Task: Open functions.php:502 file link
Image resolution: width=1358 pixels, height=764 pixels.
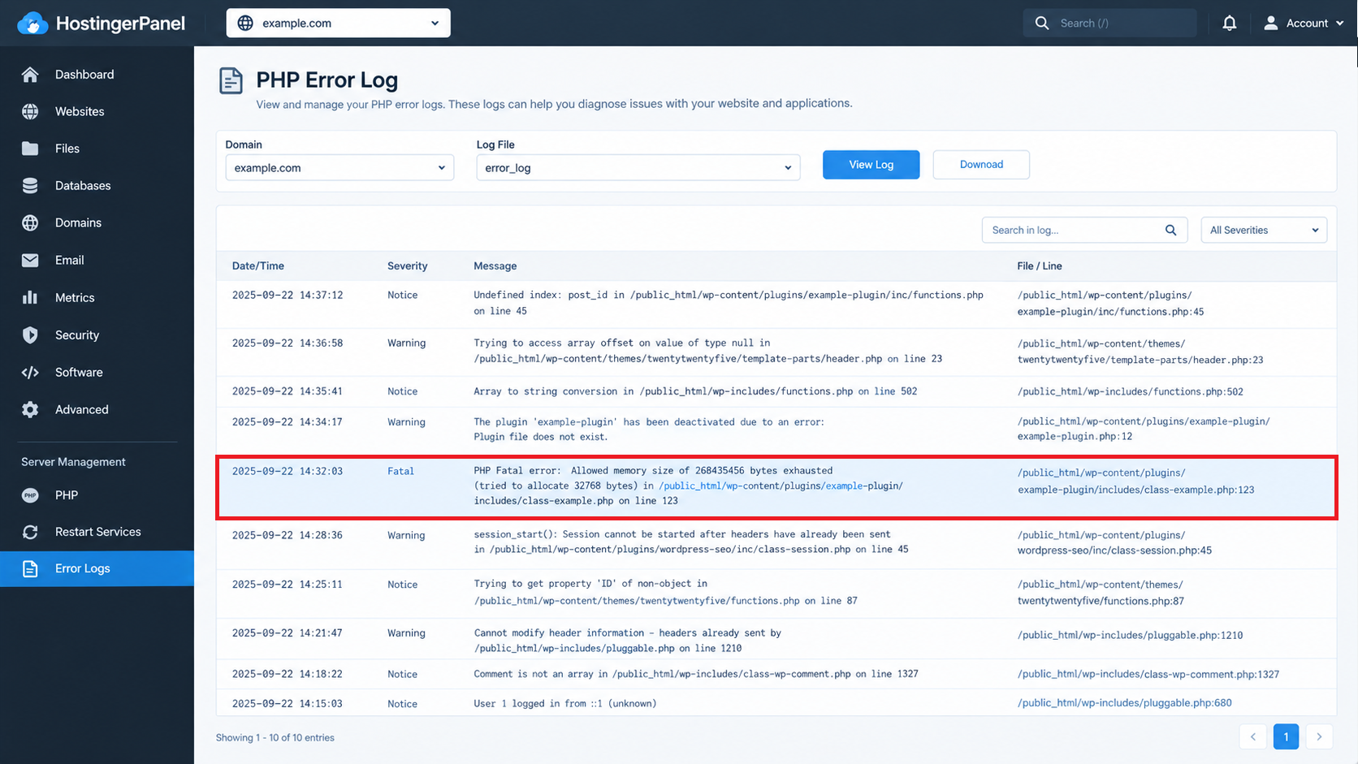Action: [1131, 392]
